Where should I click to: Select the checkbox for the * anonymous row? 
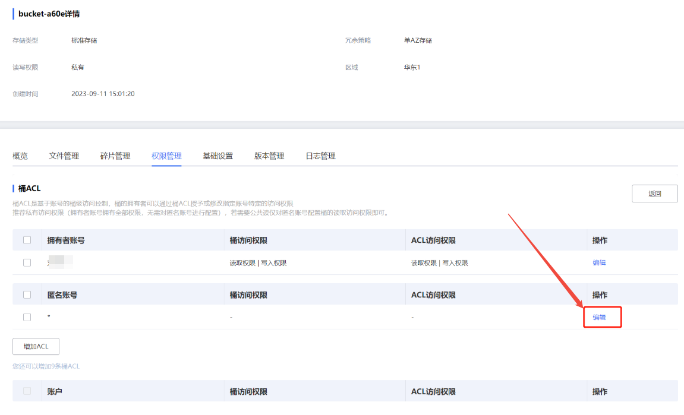click(x=27, y=317)
